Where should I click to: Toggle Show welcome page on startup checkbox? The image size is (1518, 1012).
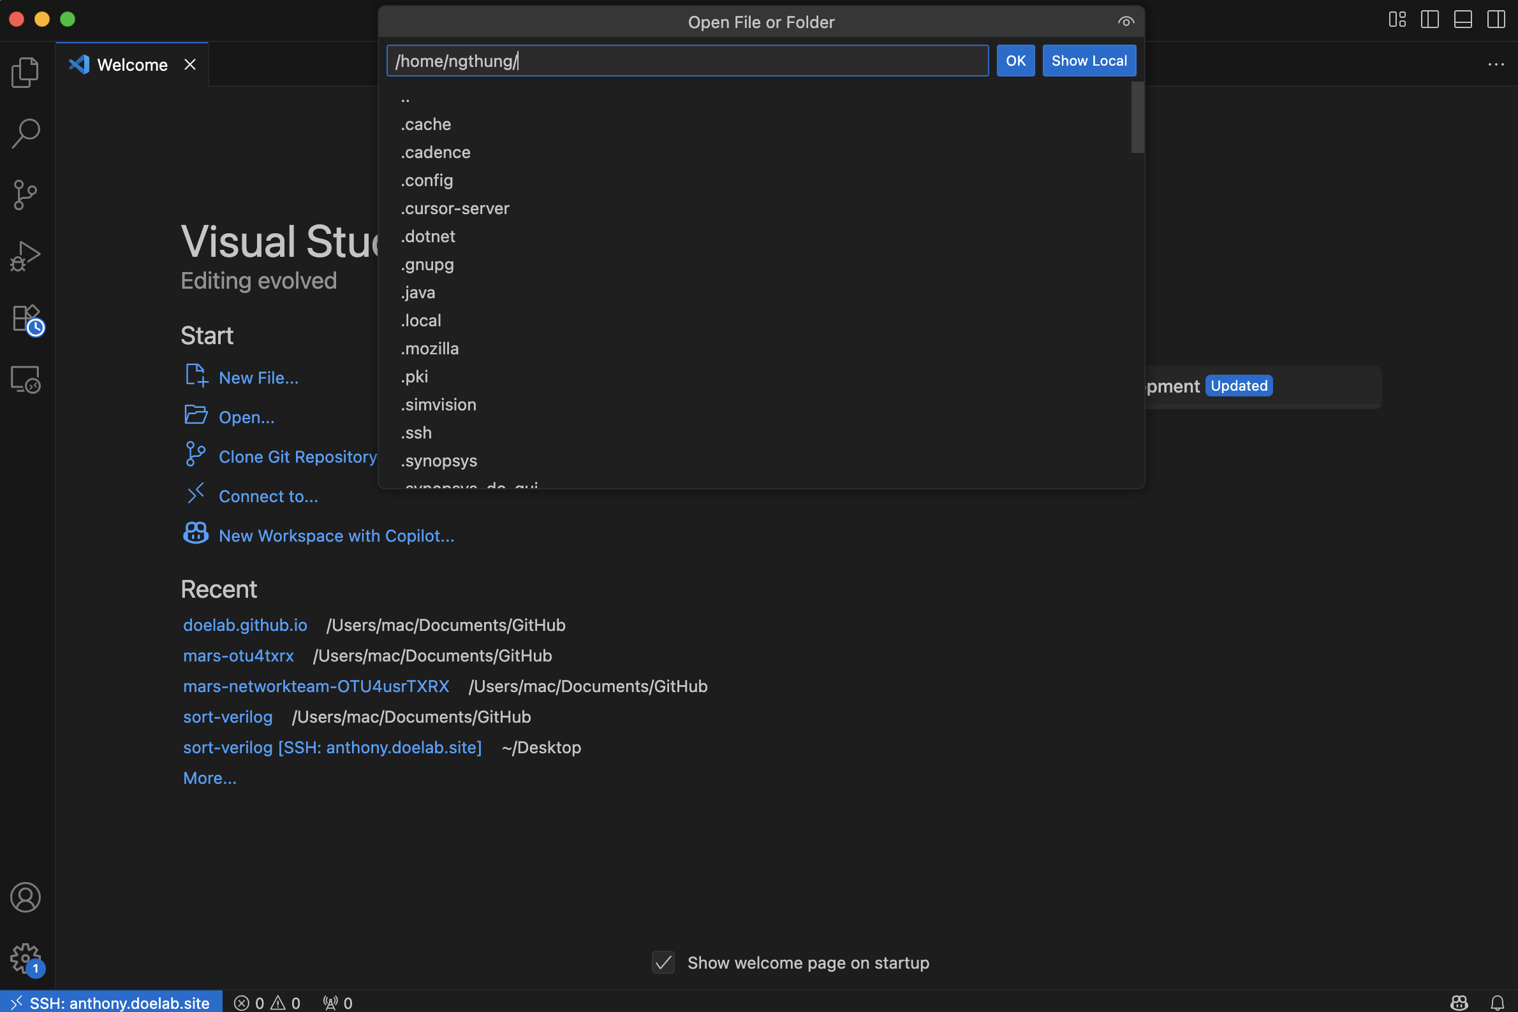(663, 963)
